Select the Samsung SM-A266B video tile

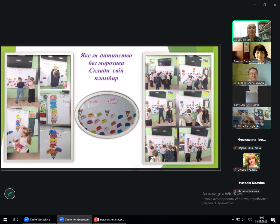252,96
